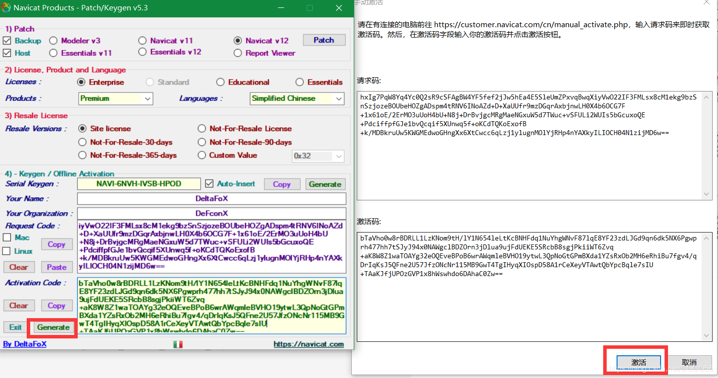Enable the Linux checkbox
The width and height of the screenshot is (718, 378).
pyautogui.click(x=6, y=251)
